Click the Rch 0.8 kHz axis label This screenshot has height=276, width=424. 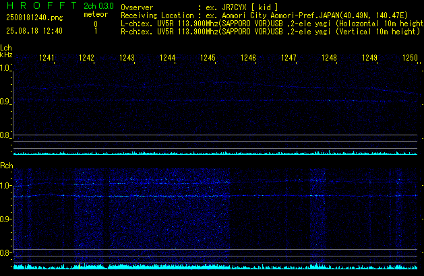pyautogui.click(x=5, y=252)
